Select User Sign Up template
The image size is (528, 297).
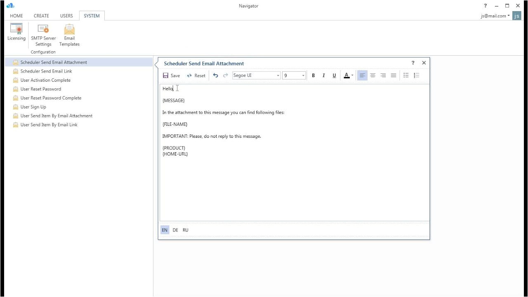(x=79, y=107)
